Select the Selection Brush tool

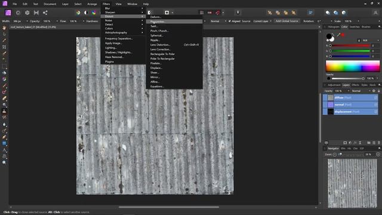4,53
